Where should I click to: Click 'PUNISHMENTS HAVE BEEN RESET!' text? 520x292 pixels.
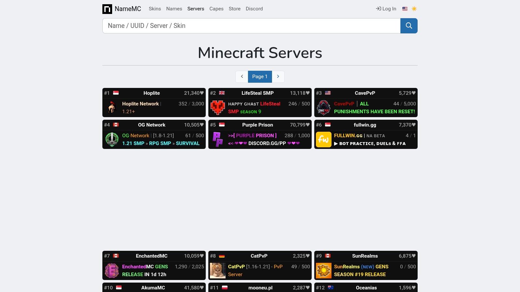[x=374, y=112]
